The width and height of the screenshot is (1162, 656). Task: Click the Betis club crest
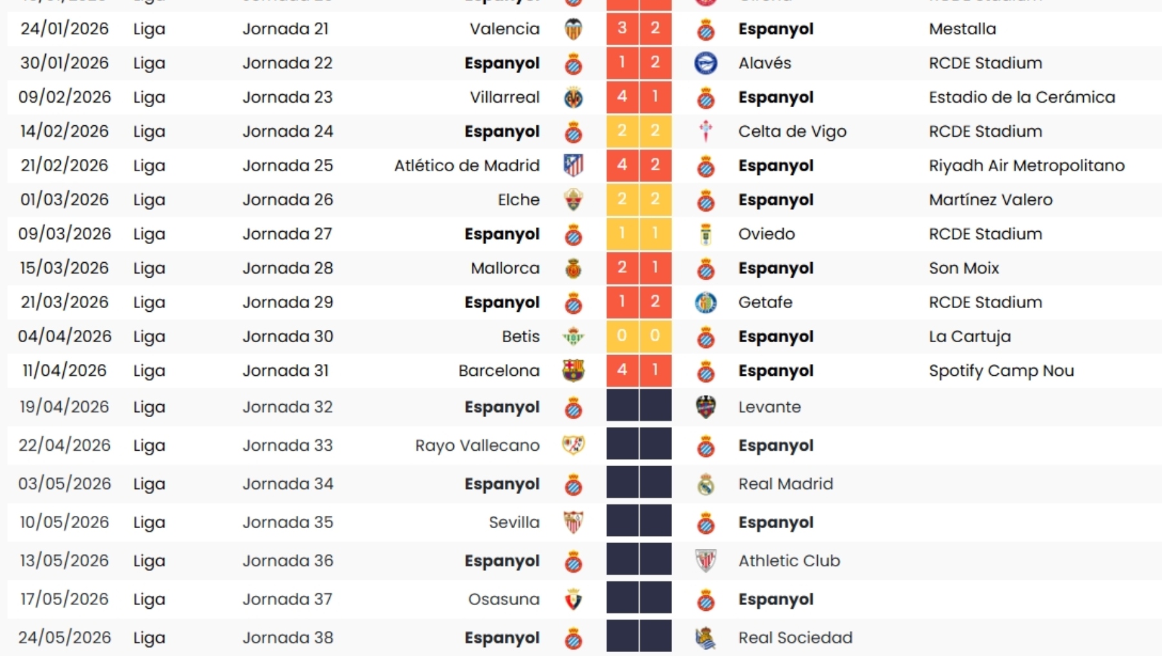575,336
